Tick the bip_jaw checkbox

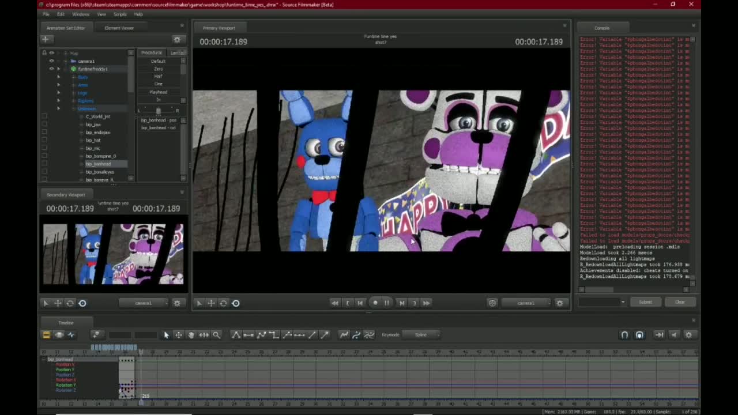coord(44,124)
